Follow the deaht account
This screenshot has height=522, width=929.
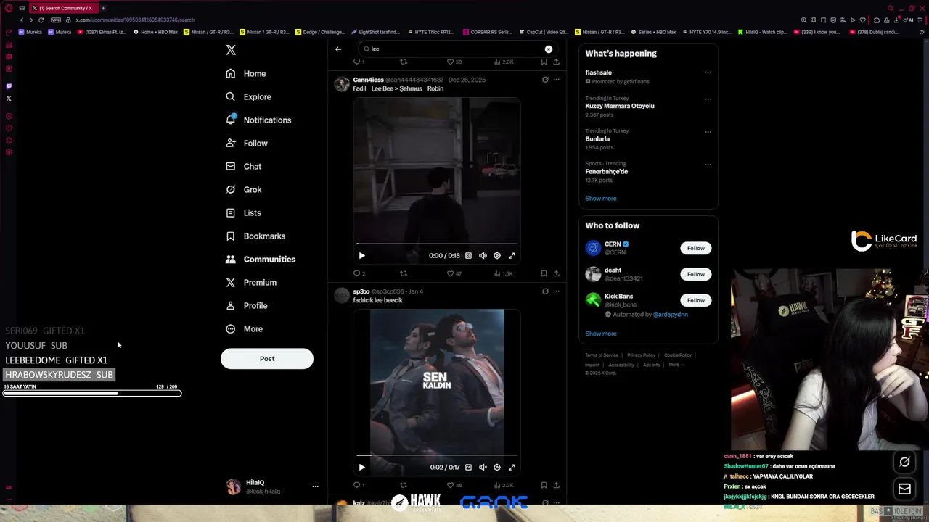(695, 274)
